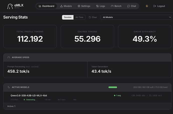Click the 458.2 tok/s value
Screen dimensions: 173x114
(x=18, y=71)
